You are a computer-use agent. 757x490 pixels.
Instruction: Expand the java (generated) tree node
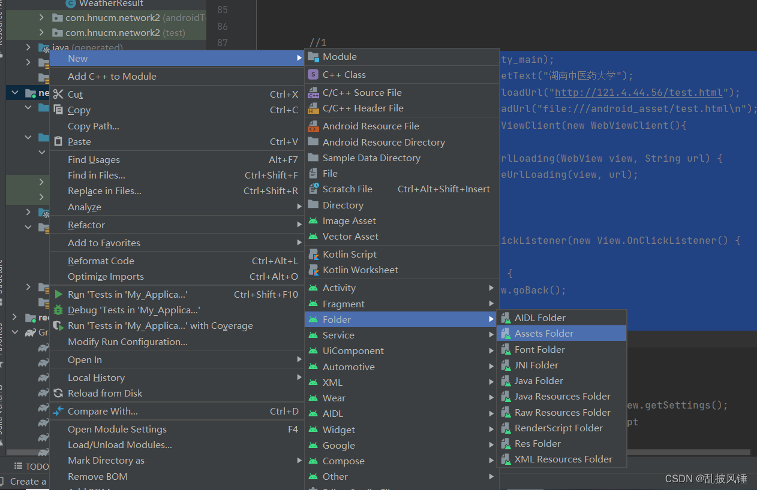[28, 47]
